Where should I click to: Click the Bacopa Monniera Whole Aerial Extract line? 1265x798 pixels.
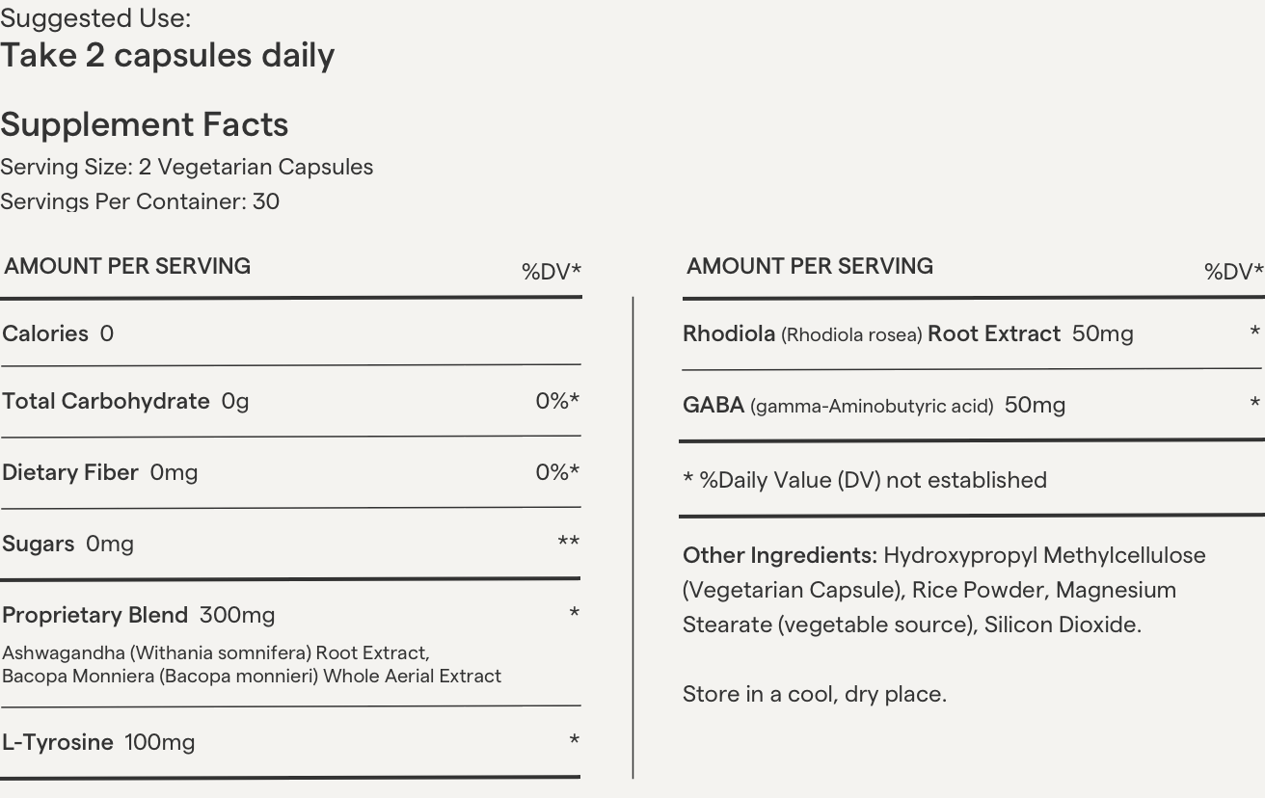251,677
